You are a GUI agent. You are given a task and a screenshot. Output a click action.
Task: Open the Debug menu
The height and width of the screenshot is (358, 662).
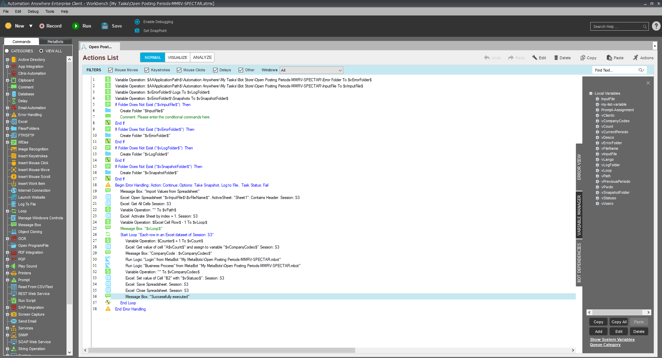pyautogui.click(x=33, y=11)
